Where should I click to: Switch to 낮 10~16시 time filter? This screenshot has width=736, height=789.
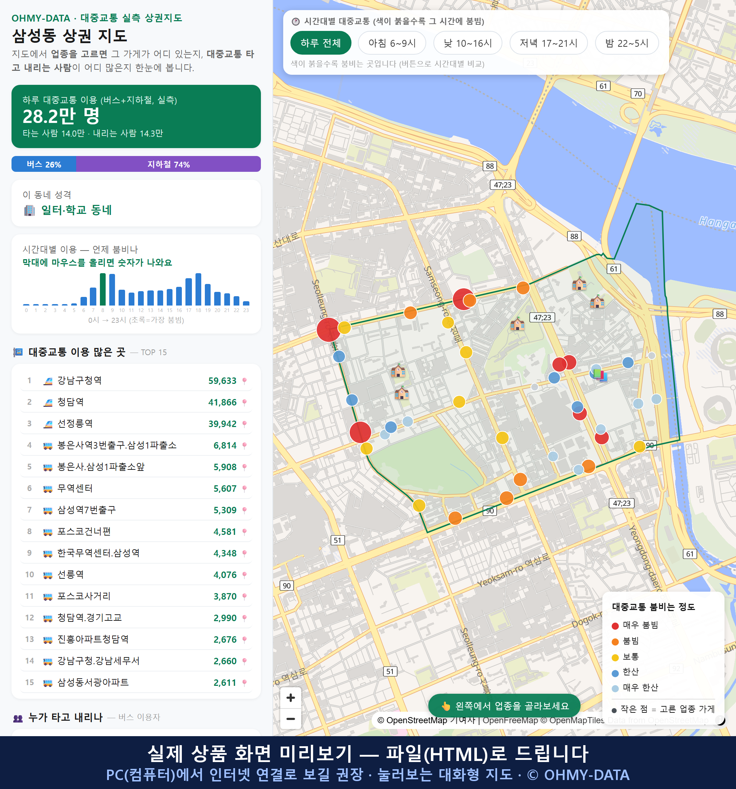[468, 43]
